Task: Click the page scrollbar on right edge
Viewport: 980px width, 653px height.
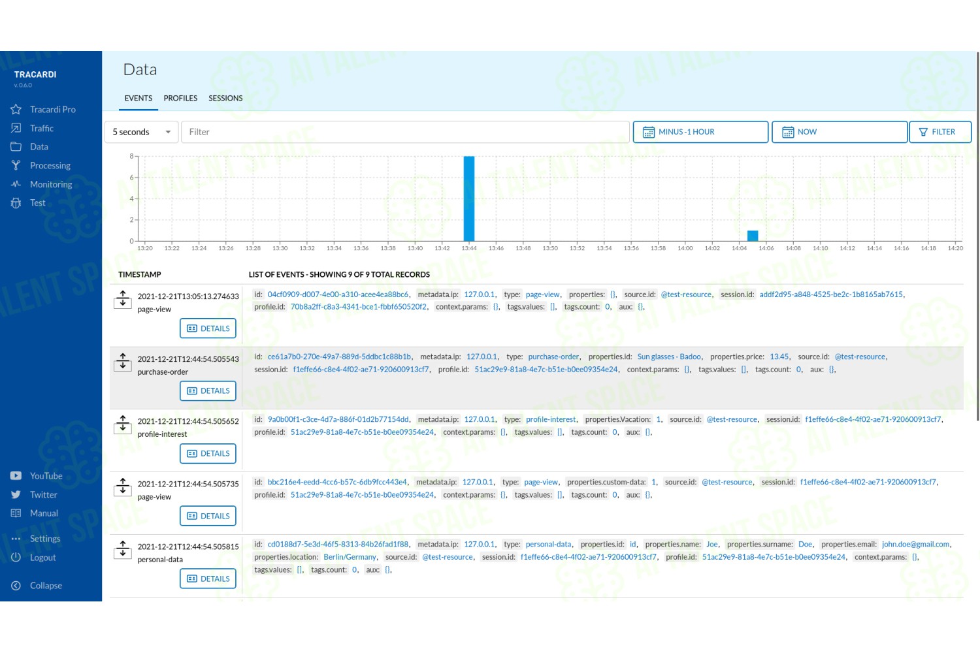Action: [x=977, y=235]
